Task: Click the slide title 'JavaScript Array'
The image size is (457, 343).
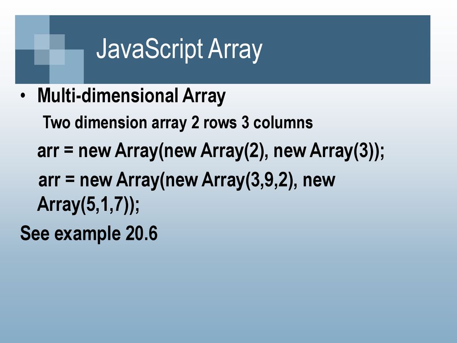Action: (x=179, y=50)
